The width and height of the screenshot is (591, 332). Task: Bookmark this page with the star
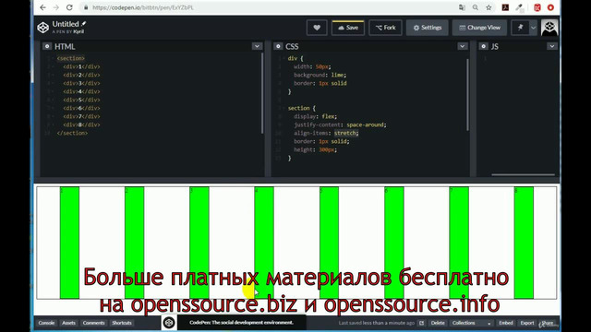pyautogui.click(x=488, y=7)
